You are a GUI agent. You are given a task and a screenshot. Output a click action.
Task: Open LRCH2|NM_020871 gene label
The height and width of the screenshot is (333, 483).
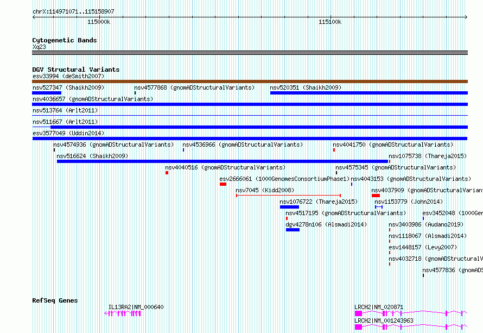click(x=379, y=307)
